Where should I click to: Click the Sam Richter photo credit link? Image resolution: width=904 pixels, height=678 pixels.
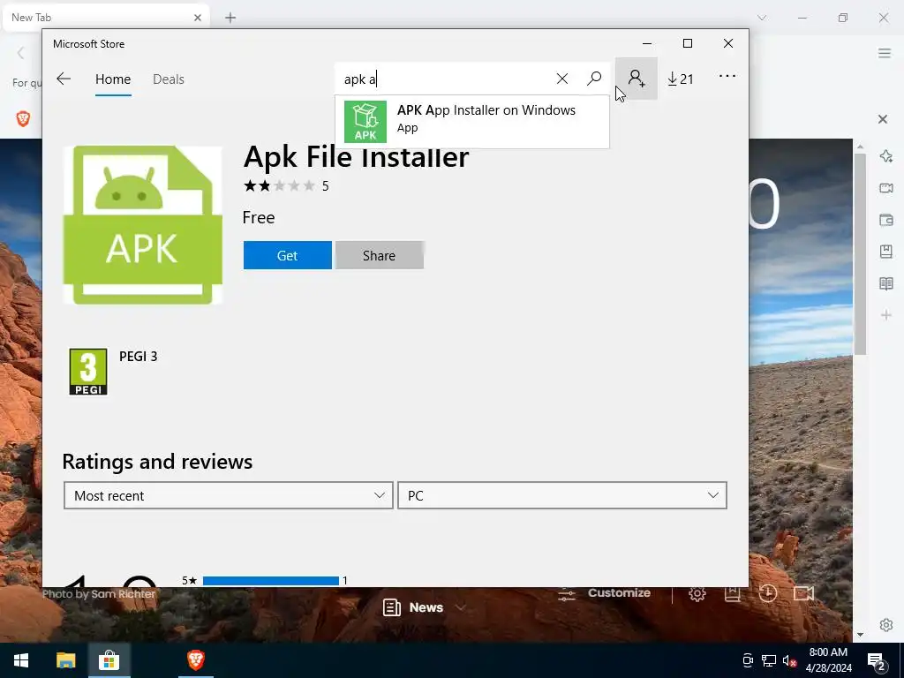coord(123,594)
